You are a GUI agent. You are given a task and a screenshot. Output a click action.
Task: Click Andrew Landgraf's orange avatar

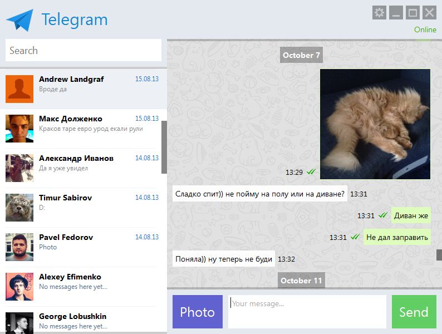click(x=19, y=89)
